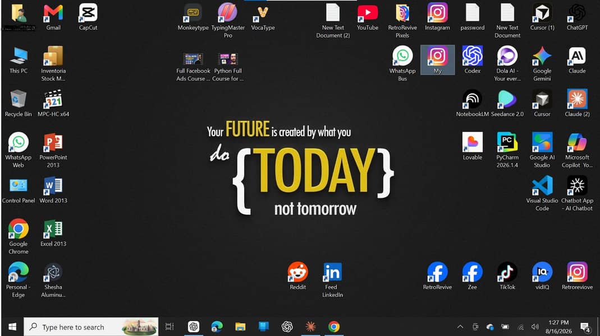
Task: Select the New Text Document (2) file
Action: pos(333,21)
